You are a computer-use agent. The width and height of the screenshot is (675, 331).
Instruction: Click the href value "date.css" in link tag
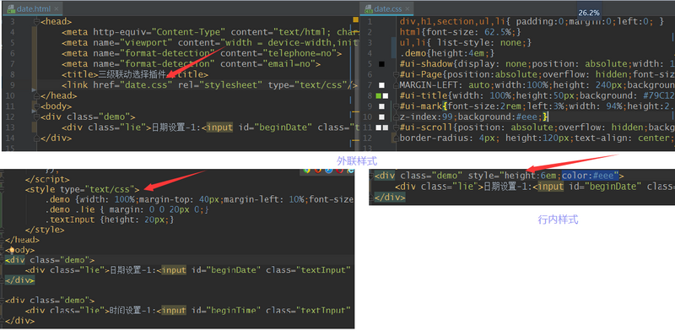pyautogui.click(x=146, y=85)
